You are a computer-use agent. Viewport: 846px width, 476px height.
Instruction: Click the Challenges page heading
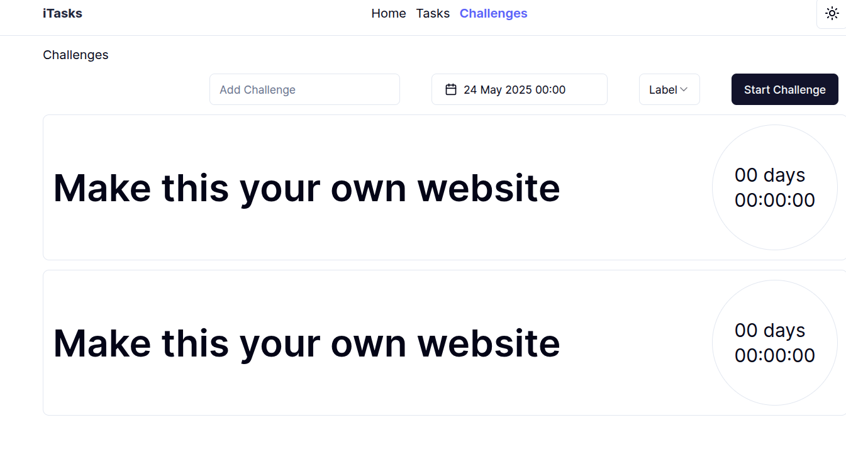(75, 55)
